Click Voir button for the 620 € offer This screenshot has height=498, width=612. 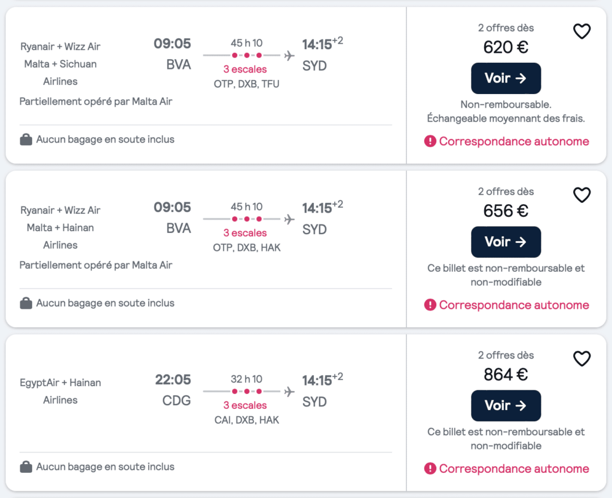click(506, 78)
